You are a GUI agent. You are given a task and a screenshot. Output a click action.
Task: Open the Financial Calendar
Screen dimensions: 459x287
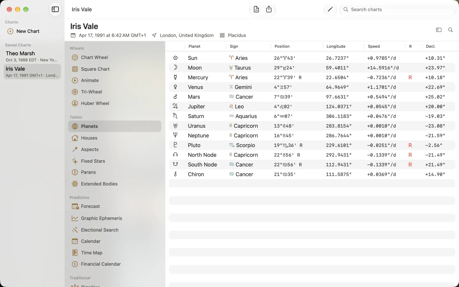pos(115,264)
